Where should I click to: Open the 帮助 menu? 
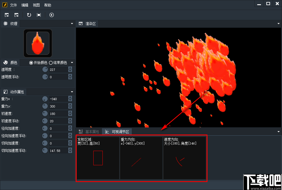pos(48,5)
